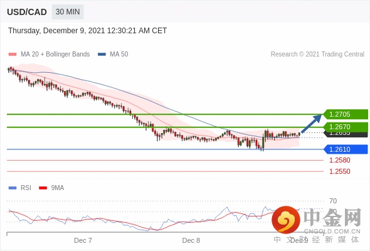Click the 1.2550 support level text
370x251 pixels.
[x=339, y=171]
